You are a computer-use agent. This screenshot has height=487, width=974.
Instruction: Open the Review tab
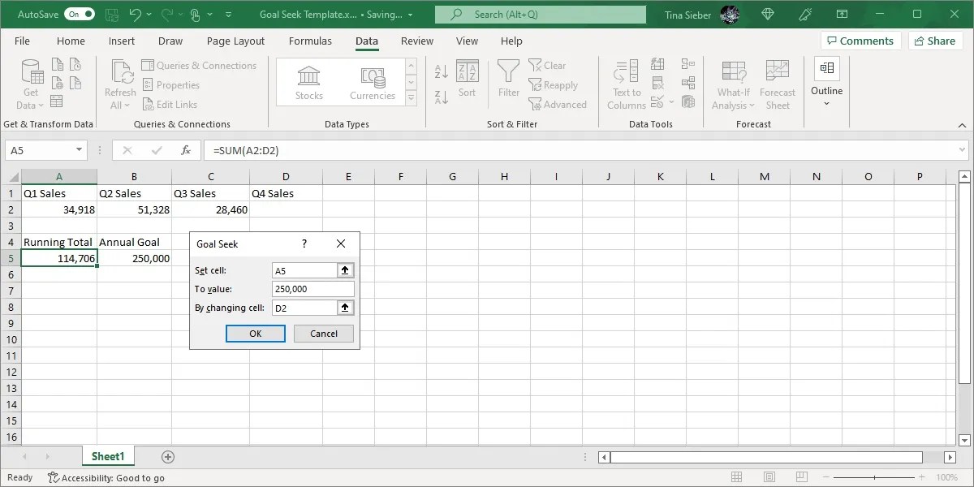[416, 41]
